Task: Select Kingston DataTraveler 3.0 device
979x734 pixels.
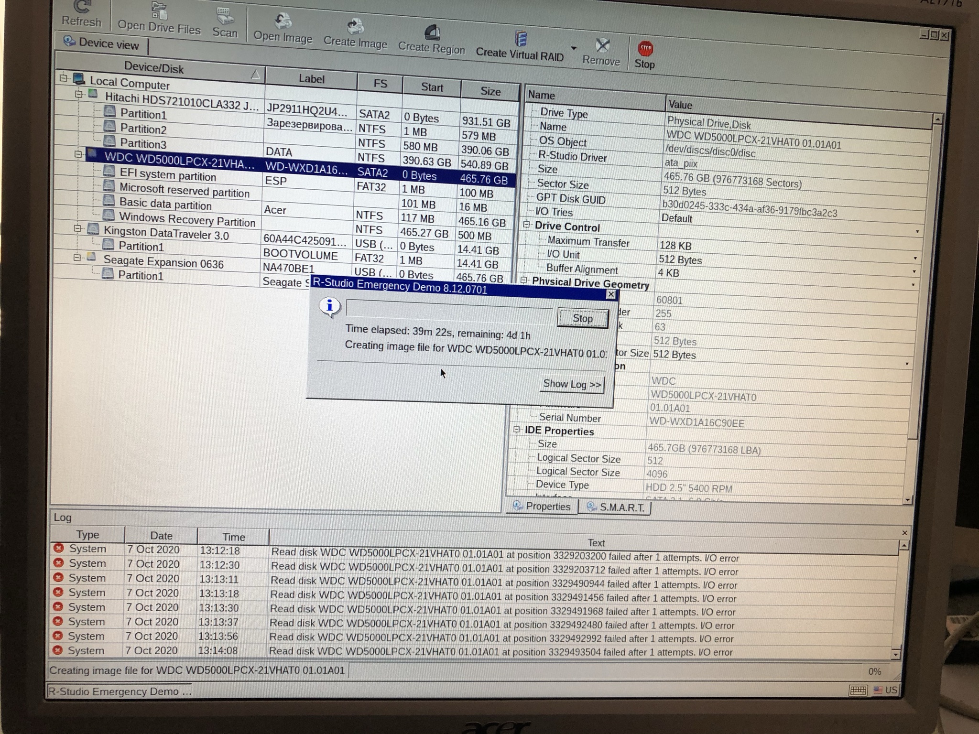Action: [x=166, y=233]
